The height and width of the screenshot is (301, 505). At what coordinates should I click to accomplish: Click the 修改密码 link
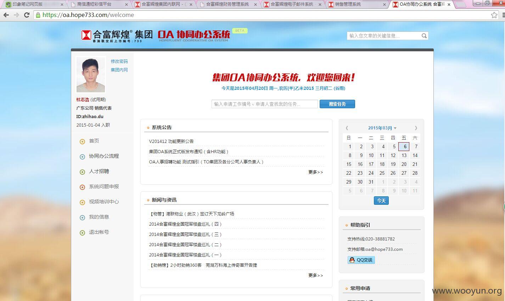point(119,61)
